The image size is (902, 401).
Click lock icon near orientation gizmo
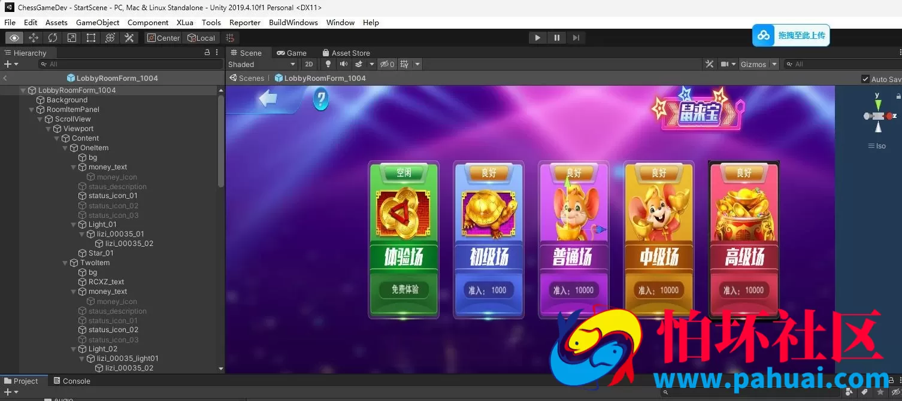pyautogui.click(x=898, y=96)
